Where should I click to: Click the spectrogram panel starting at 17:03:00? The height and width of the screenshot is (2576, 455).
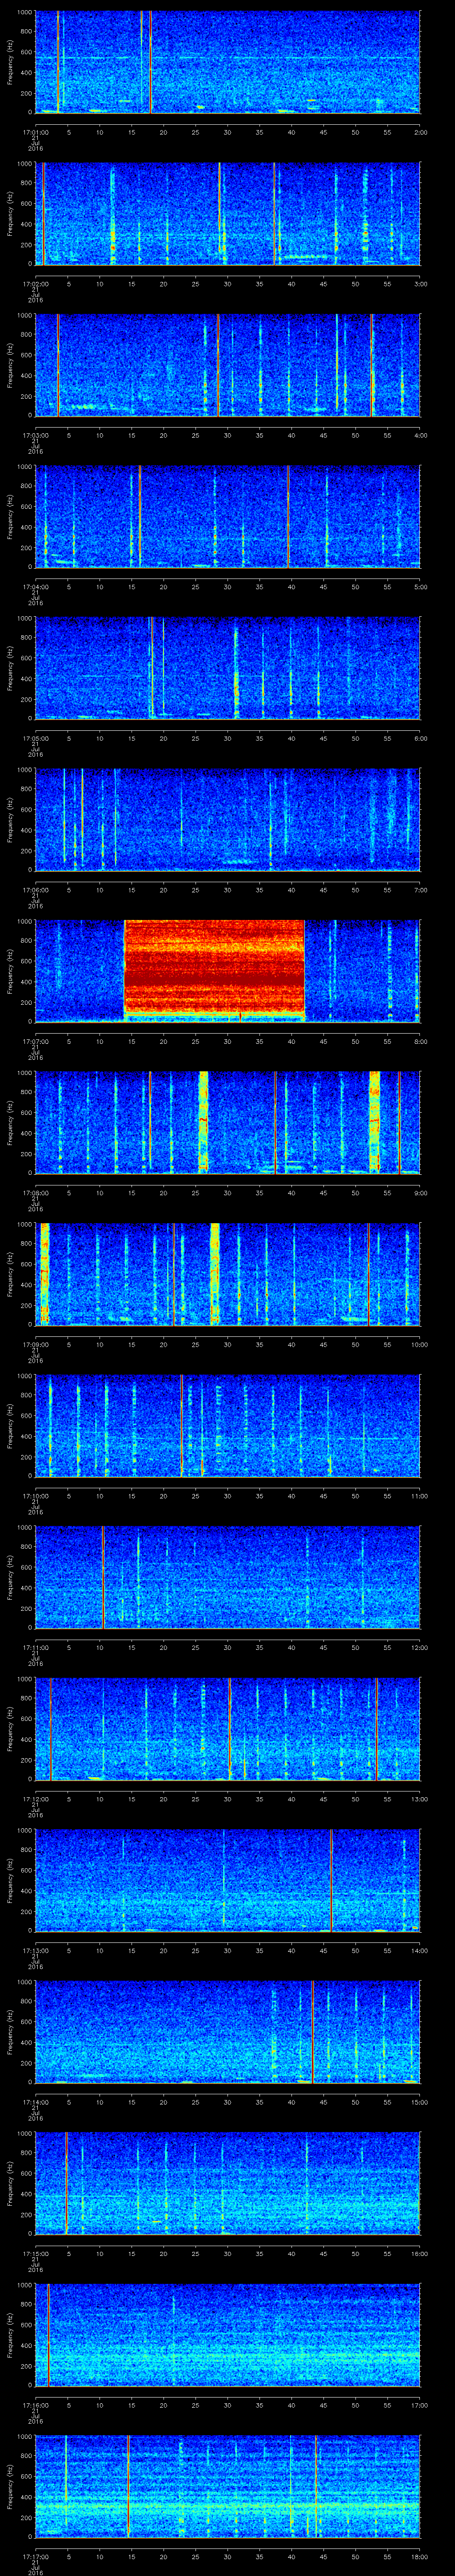tap(227, 365)
